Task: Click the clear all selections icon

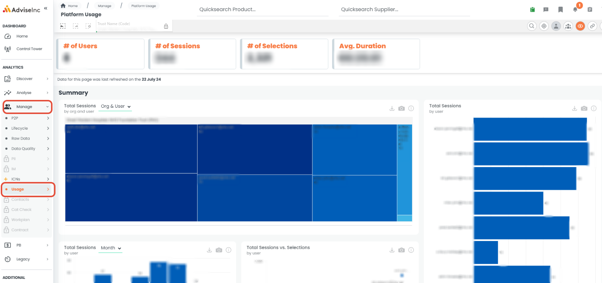Action: click(88, 26)
